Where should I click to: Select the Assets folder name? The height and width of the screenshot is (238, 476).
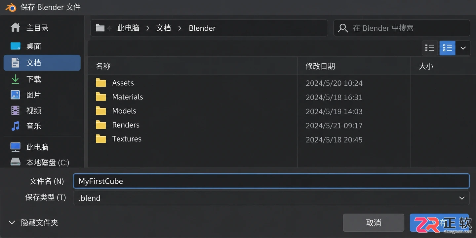123,83
